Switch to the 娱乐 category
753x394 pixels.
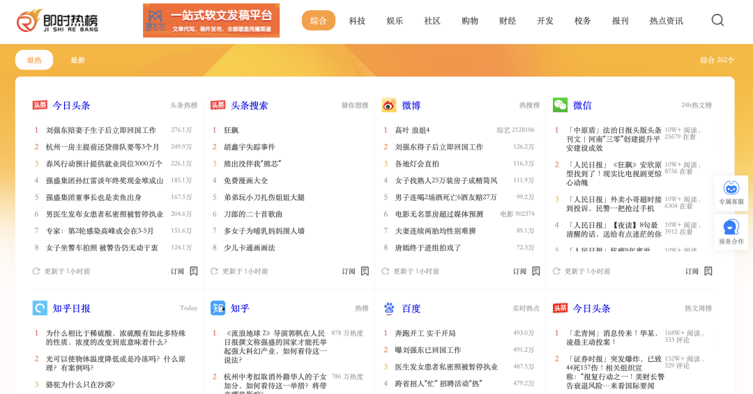394,21
